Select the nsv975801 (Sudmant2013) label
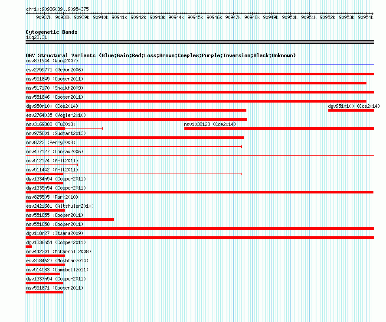Viewport: 386px width, 322px height. tap(56, 133)
